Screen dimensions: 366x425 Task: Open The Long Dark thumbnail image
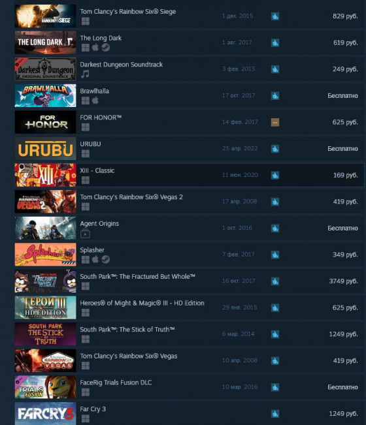click(45, 42)
